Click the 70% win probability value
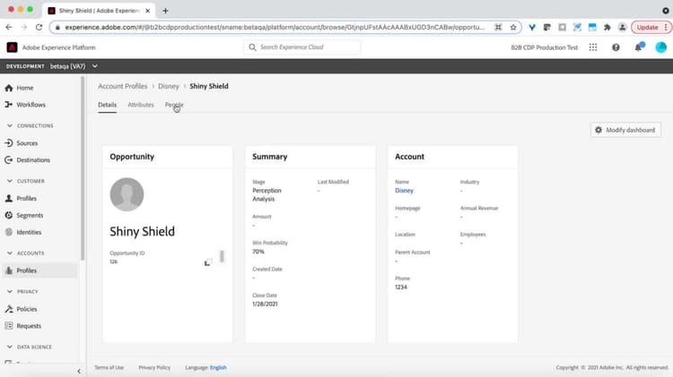This screenshot has width=673, height=377. coord(258,252)
